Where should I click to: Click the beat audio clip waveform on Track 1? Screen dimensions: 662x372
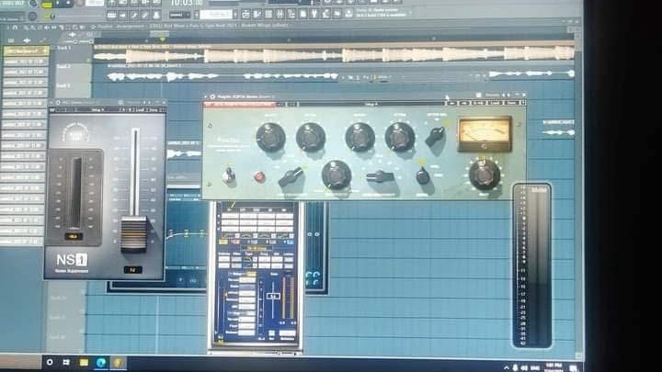coord(334,55)
